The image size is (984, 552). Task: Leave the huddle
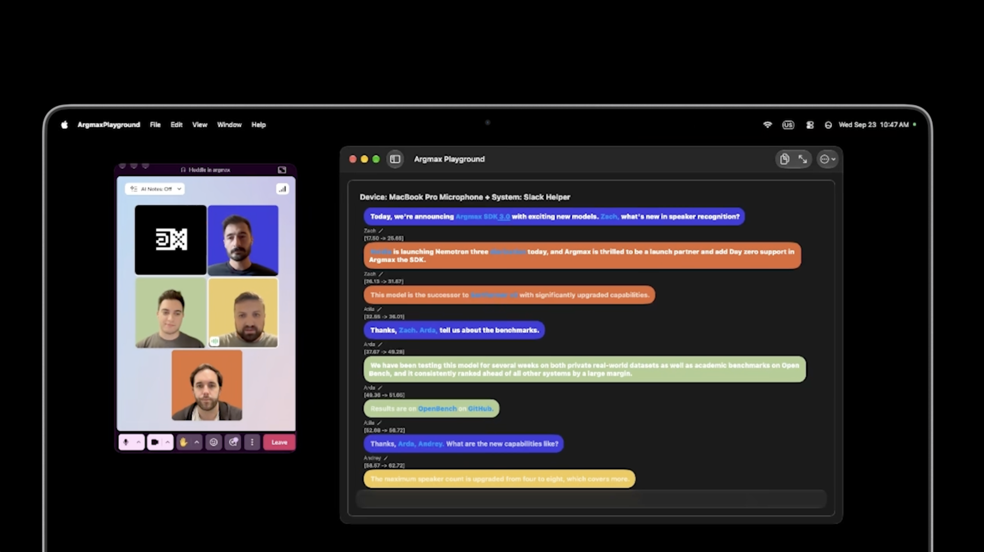pyautogui.click(x=279, y=442)
